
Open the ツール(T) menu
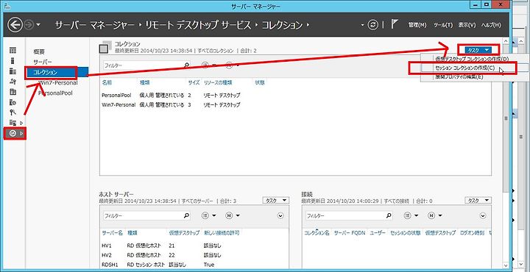443,25
